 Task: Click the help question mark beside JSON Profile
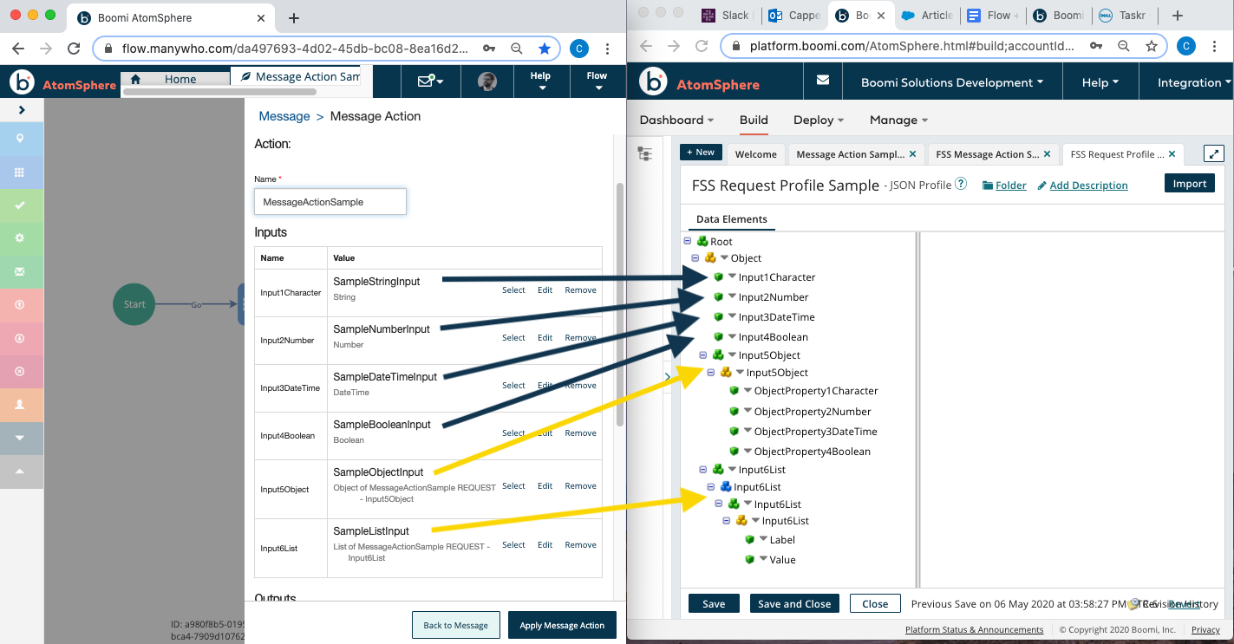pyautogui.click(x=961, y=184)
